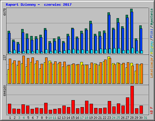Click the red KB bar for day 18
155x121 pixels.
(87, 107)
